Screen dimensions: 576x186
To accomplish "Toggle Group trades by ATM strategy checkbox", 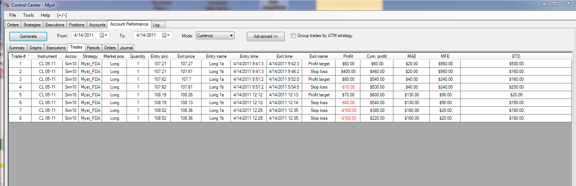I will pyautogui.click(x=294, y=36).
